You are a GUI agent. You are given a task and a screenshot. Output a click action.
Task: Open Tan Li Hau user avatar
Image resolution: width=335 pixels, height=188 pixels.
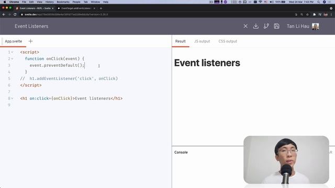pos(315,27)
